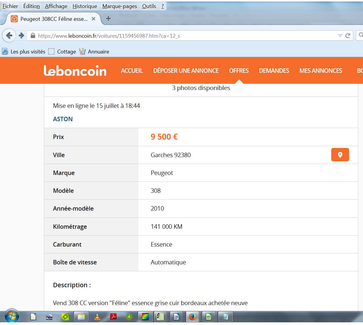This screenshot has width=363, height=325.
Task: Open seller ASTON profile link
Action: coord(63,119)
